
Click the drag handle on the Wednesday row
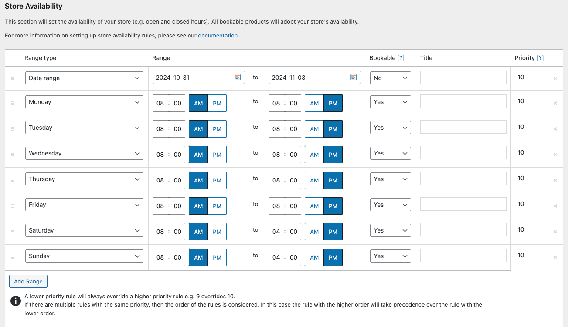(x=13, y=154)
